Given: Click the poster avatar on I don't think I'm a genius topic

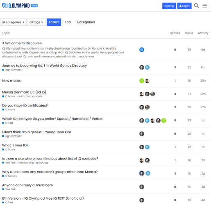Looking at the screenshot, I should 142,134.
